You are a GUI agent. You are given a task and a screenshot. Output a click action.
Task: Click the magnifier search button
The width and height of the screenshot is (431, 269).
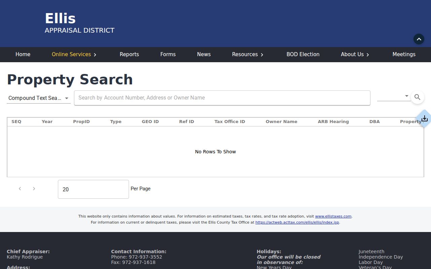(418, 97)
